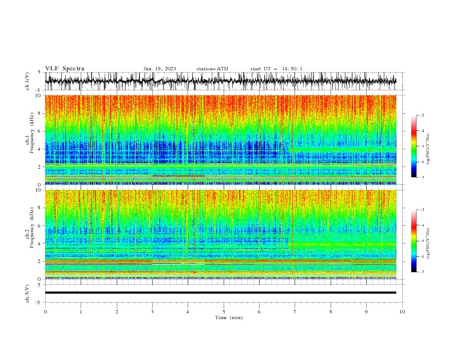The height and width of the screenshot is (350, 453).
Task: Click the ch.1 "Frequency (kHz)" axis label
Action: tap(31, 132)
